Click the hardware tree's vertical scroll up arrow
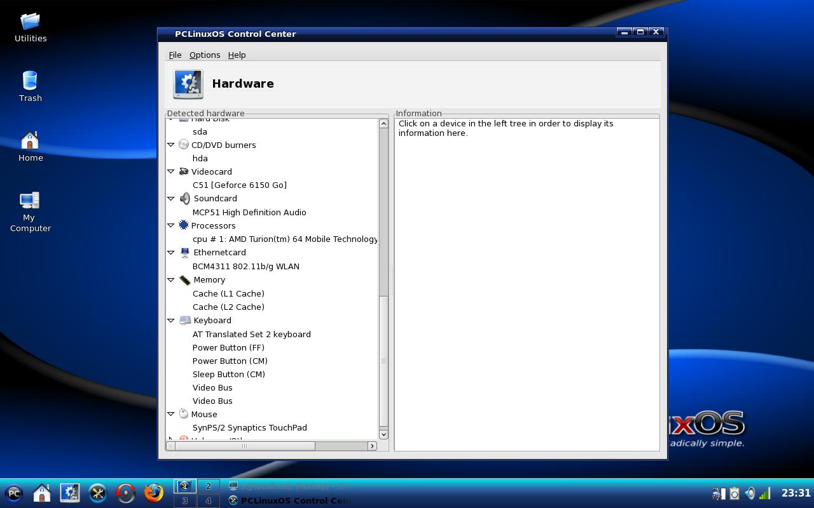This screenshot has height=508, width=814. pos(383,123)
